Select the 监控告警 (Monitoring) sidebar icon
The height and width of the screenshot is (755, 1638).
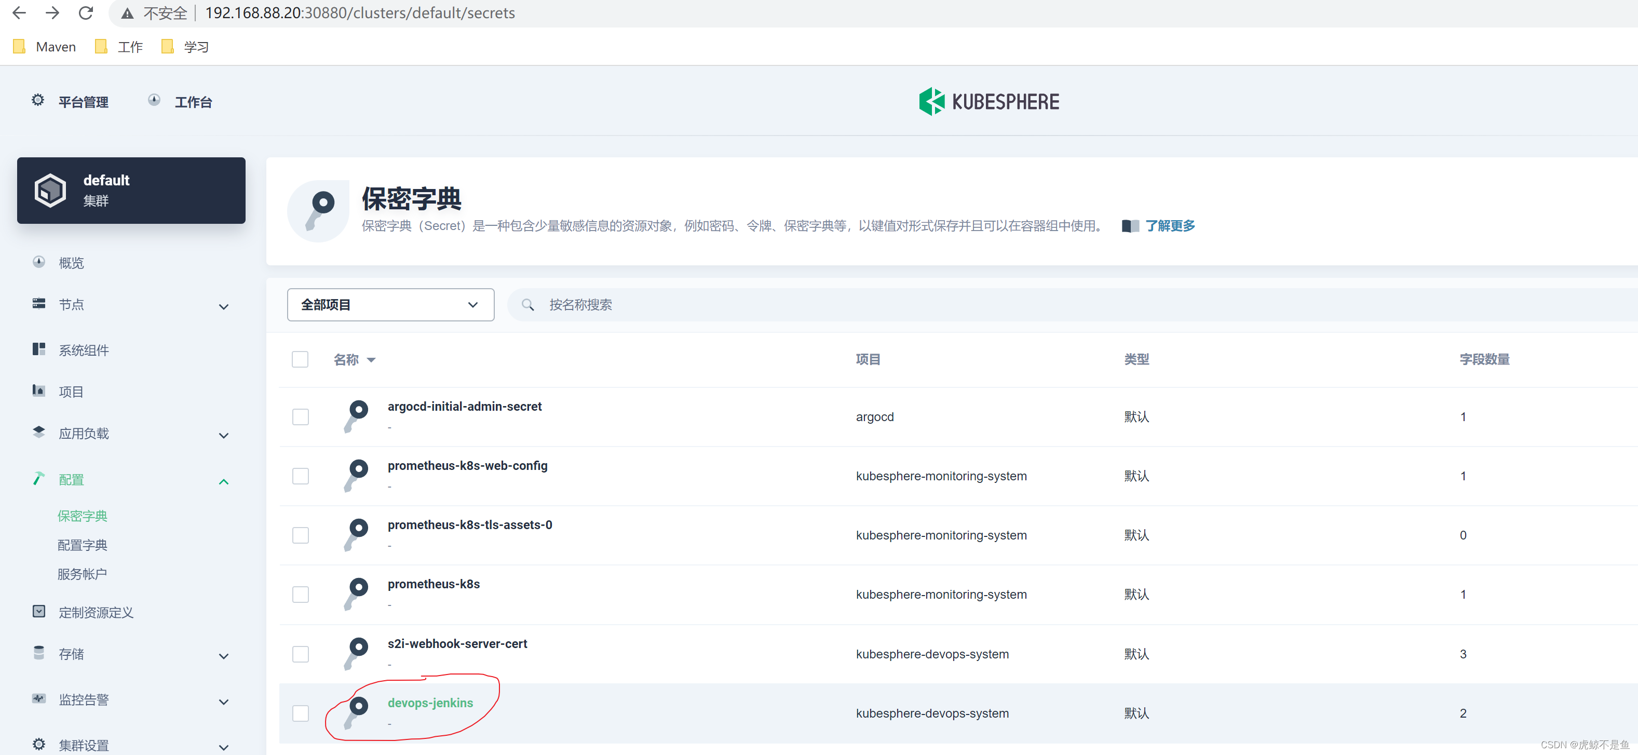[39, 698]
